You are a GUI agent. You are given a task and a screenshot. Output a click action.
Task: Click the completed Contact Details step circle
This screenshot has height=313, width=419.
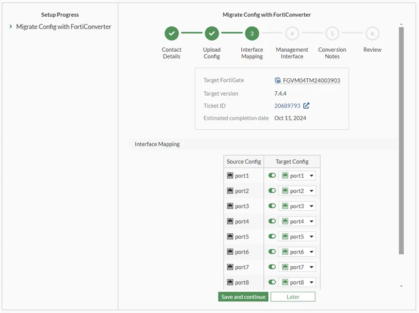coord(171,34)
